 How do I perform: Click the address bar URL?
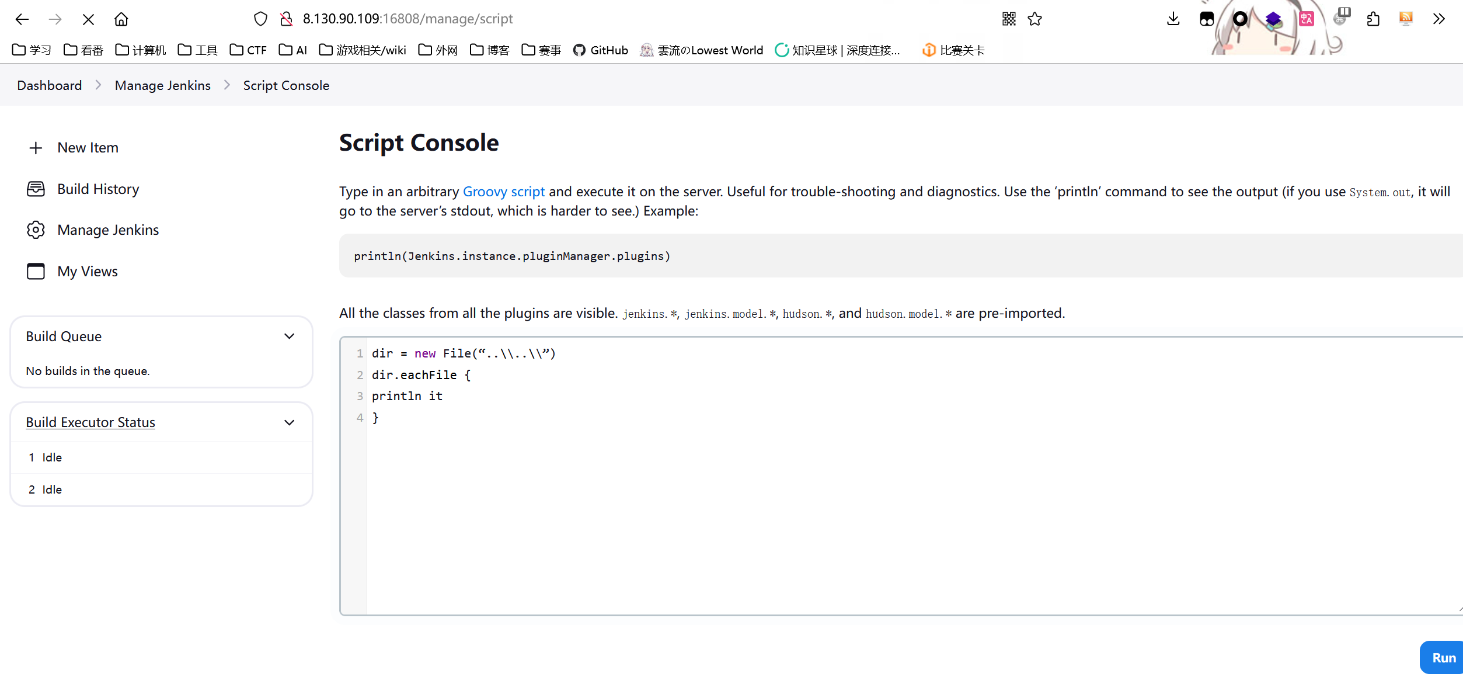407,19
